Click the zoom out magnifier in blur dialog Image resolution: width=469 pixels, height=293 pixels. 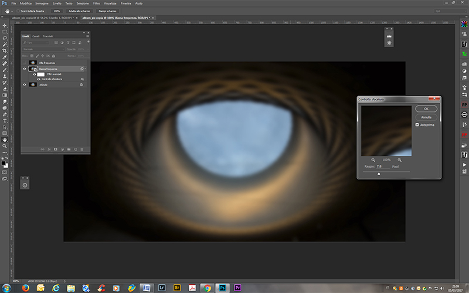coord(373,159)
